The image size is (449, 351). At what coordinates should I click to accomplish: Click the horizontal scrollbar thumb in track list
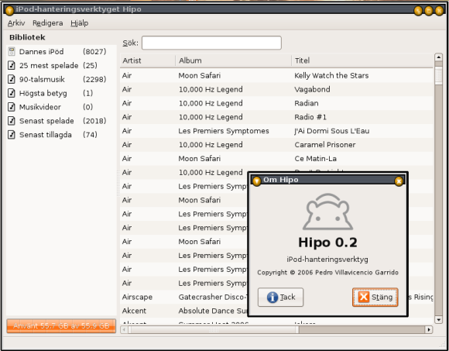pyautogui.click(x=214, y=329)
